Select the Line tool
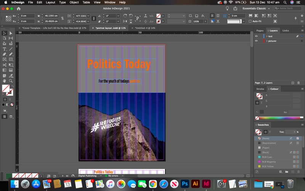The image size is (305, 191). point(11,49)
